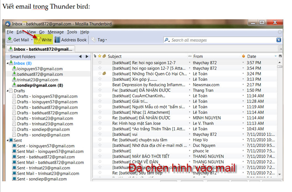The height and width of the screenshot is (192, 292).
Task: Open message 'Fw: [batkhuat] ĐÃ NHẬN ĐƯỢC'
Action: 141,90
